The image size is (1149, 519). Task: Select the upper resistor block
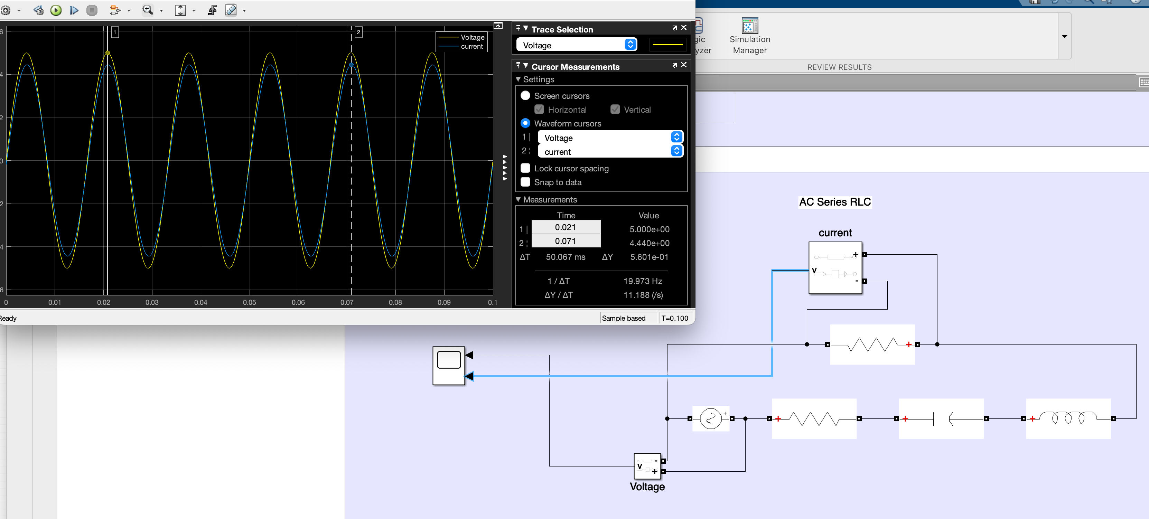(x=872, y=345)
